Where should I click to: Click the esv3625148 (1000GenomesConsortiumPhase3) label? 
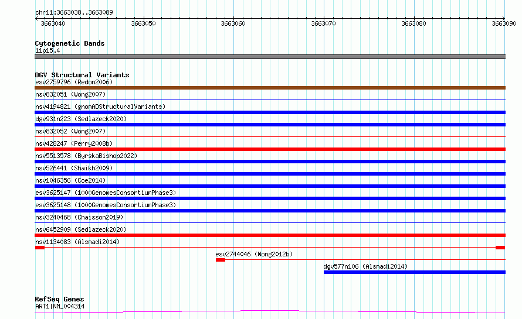pyautogui.click(x=106, y=205)
